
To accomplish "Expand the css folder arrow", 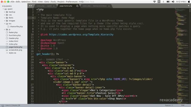I will [4, 15].
